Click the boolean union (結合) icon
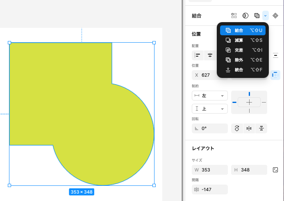The height and width of the screenshot is (201, 284). [x=257, y=16]
